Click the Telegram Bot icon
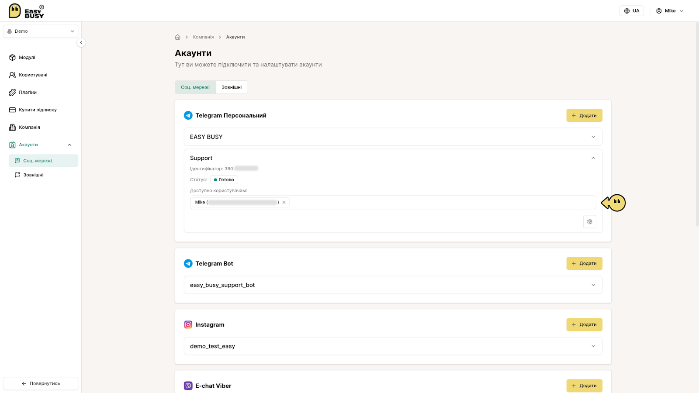Screen dimensions: 699x393 click(188, 263)
